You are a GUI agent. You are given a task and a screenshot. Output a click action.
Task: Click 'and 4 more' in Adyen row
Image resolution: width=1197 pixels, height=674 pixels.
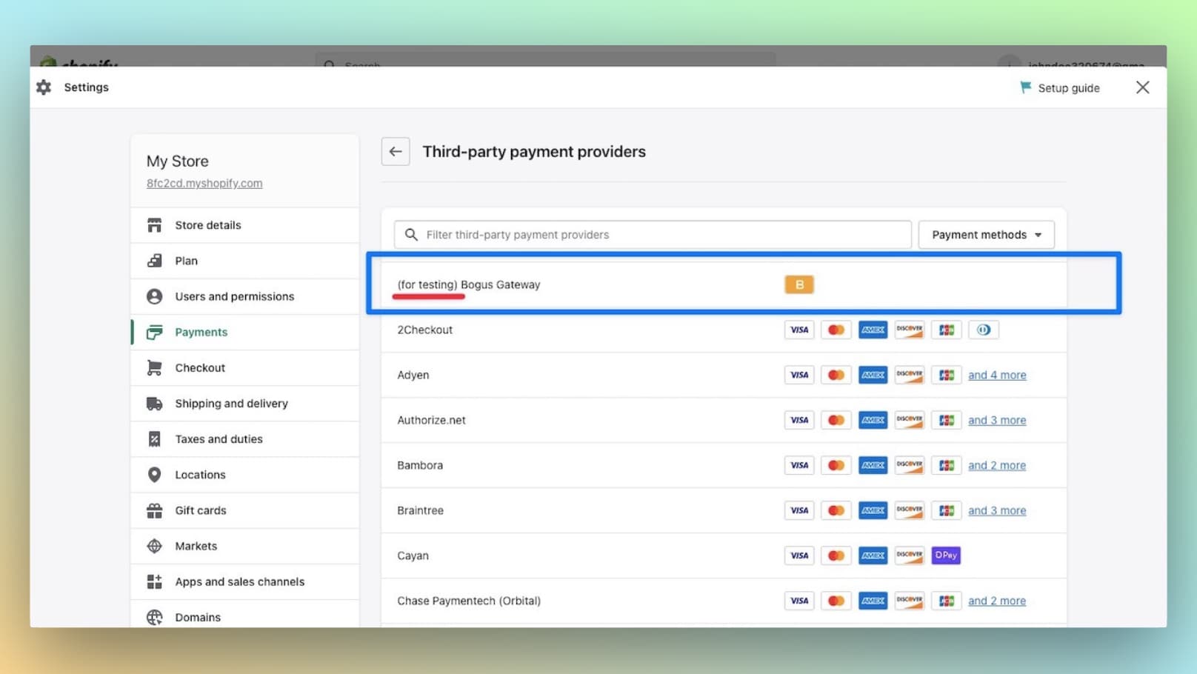click(997, 375)
